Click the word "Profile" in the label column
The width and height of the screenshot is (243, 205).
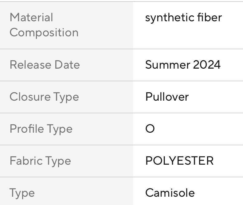point(27,129)
